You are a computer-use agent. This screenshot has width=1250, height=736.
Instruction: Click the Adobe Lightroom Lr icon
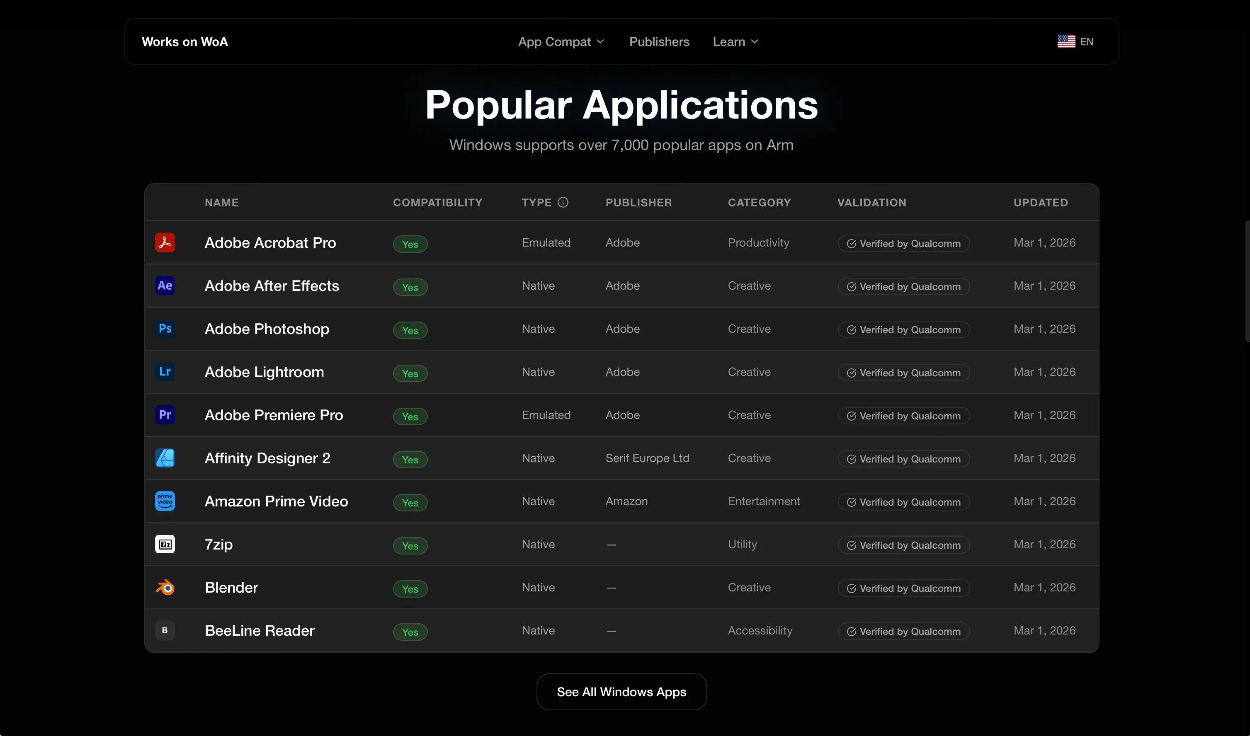(x=165, y=372)
